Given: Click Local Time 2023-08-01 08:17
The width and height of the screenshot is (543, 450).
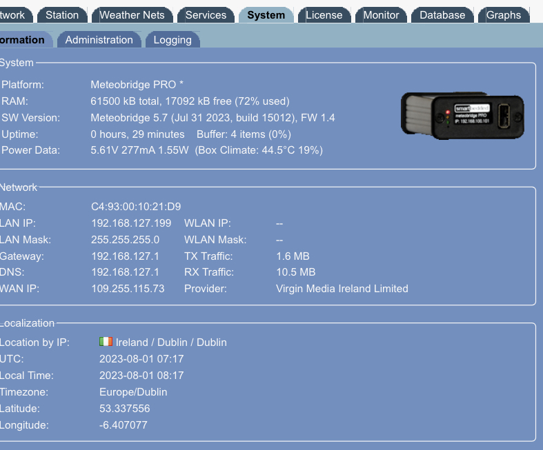Looking at the screenshot, I should click(141, 376).
